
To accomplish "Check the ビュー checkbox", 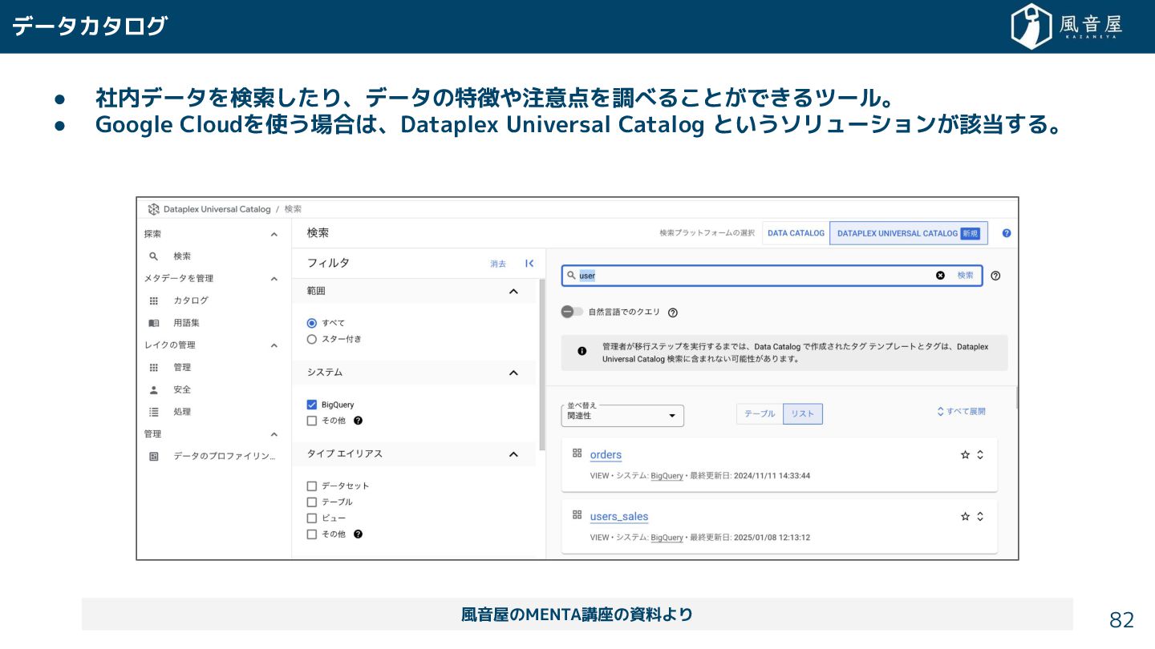I will click(x=312, y=518).
